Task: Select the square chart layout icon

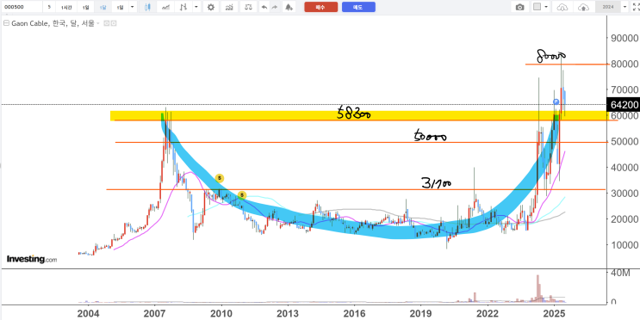Action: pos(537,7)
